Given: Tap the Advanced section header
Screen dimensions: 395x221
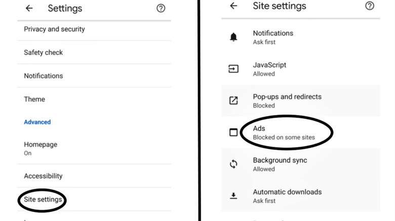Looking at the screenshot, I should [37, 122].
